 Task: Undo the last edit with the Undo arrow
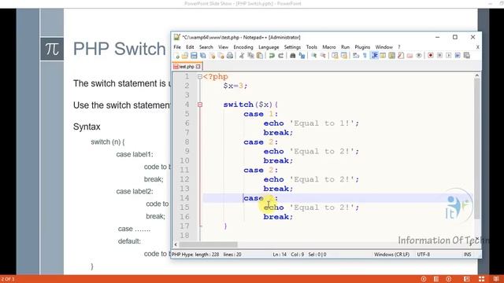272,56
